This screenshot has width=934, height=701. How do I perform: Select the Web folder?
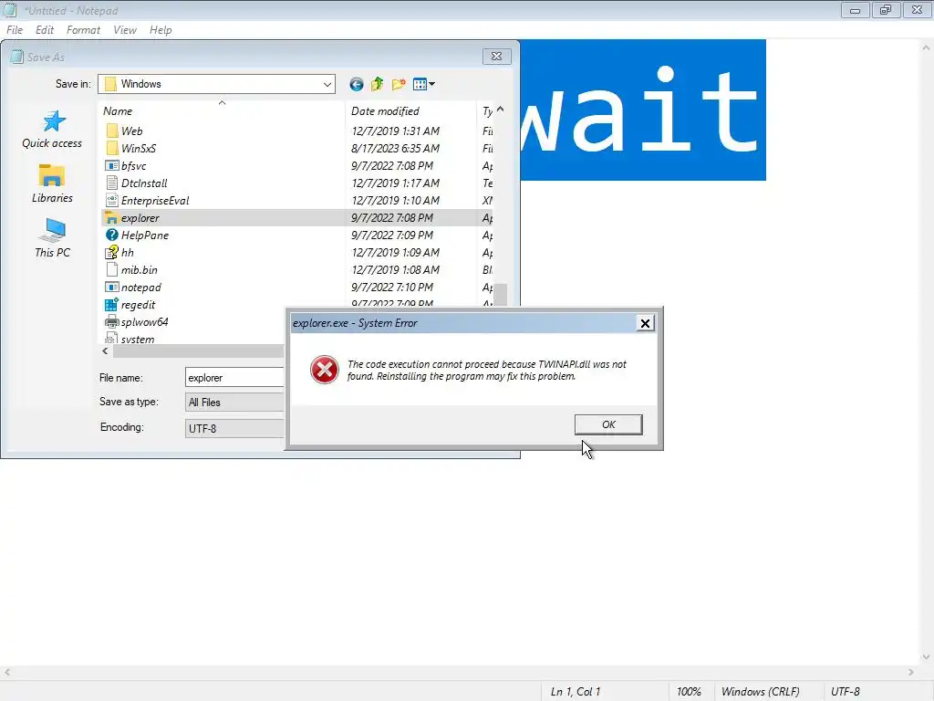(x=131, y=131)
